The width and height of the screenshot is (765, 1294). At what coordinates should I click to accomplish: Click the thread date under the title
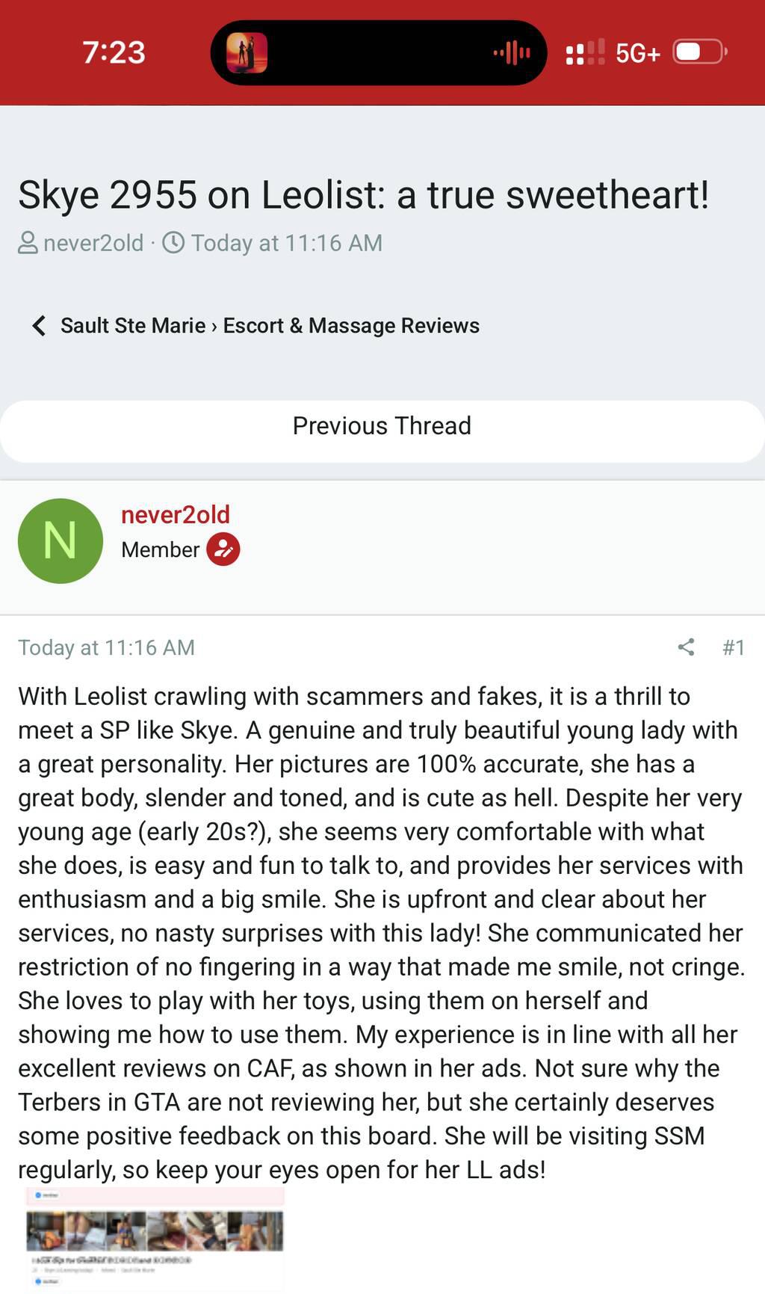tap(286, 243)
